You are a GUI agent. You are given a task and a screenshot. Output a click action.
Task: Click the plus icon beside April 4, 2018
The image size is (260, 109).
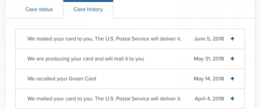coord(232,99)
